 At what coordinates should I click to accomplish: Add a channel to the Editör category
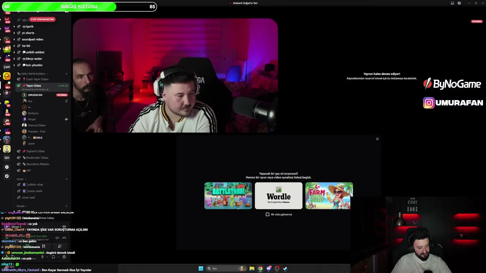66,179
